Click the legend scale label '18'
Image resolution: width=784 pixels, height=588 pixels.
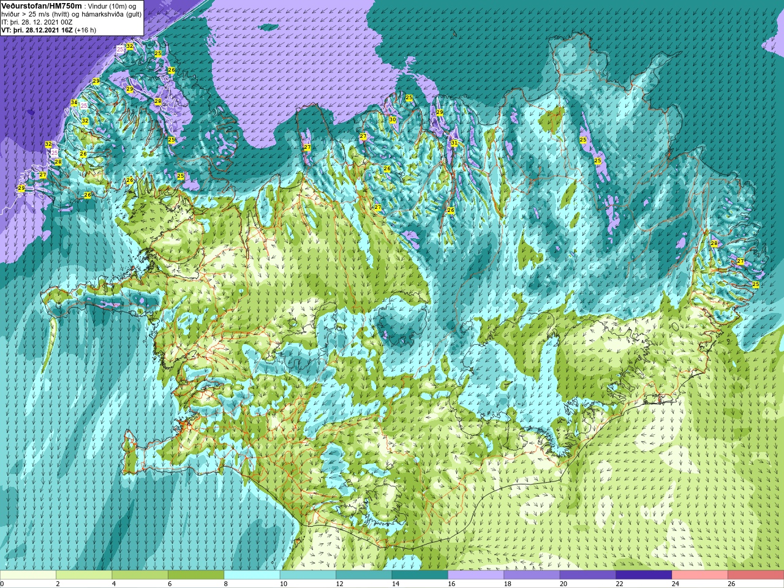tap(507, 584)
